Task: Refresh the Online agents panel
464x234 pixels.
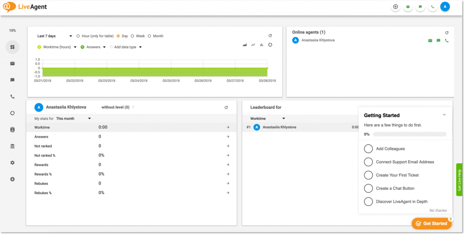Action: 447,33
